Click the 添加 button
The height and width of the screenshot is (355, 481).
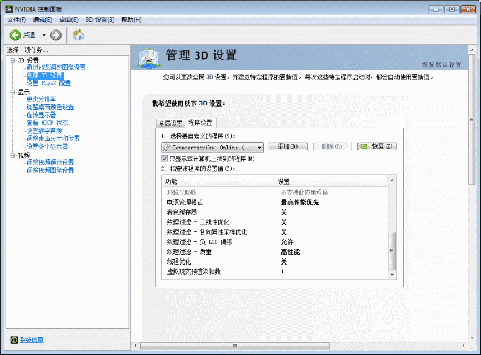tap(288, 147)
